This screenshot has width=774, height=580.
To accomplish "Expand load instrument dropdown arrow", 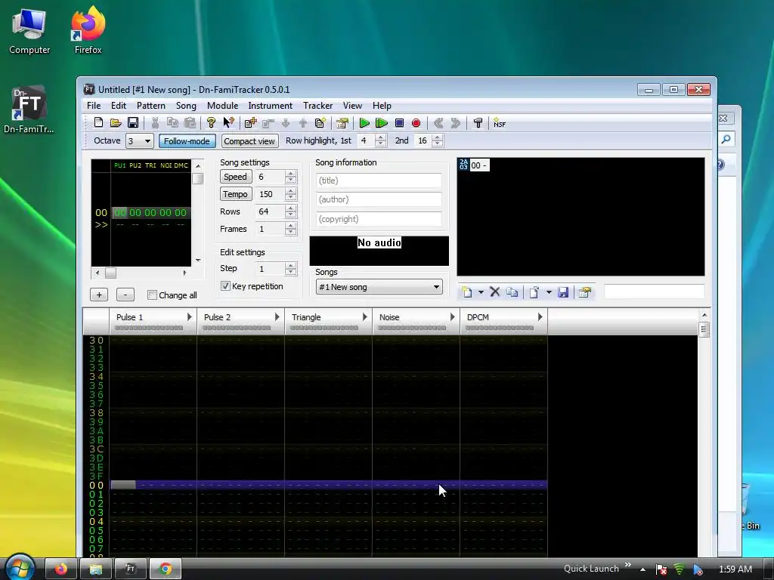I will point(549,292).
